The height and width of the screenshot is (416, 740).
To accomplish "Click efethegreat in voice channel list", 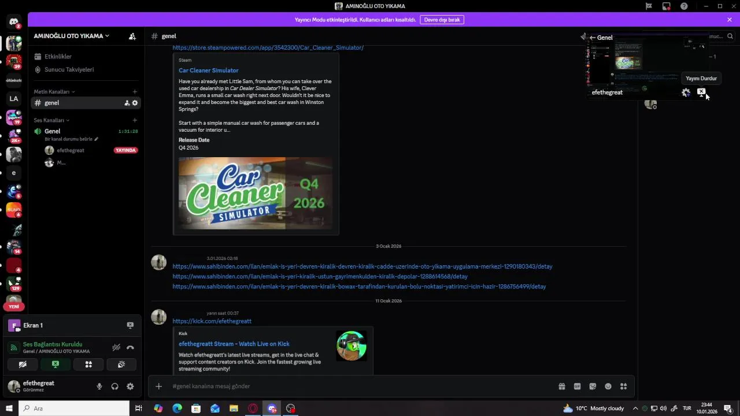I will [x=71, y=150].
